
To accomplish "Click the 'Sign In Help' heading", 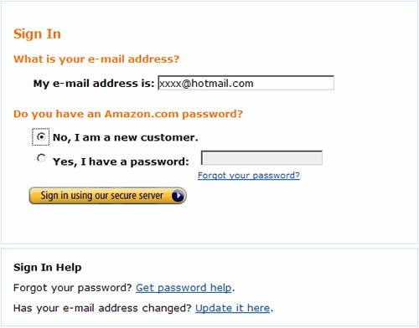I will click(48, 267).
